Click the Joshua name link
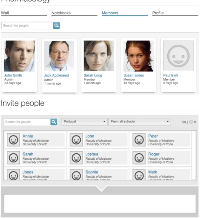200x218 pixels. tap(92, 154)
